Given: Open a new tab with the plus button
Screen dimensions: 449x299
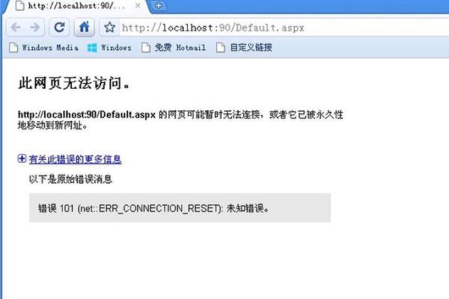Looking at the screenshot, I should (159, 5).
